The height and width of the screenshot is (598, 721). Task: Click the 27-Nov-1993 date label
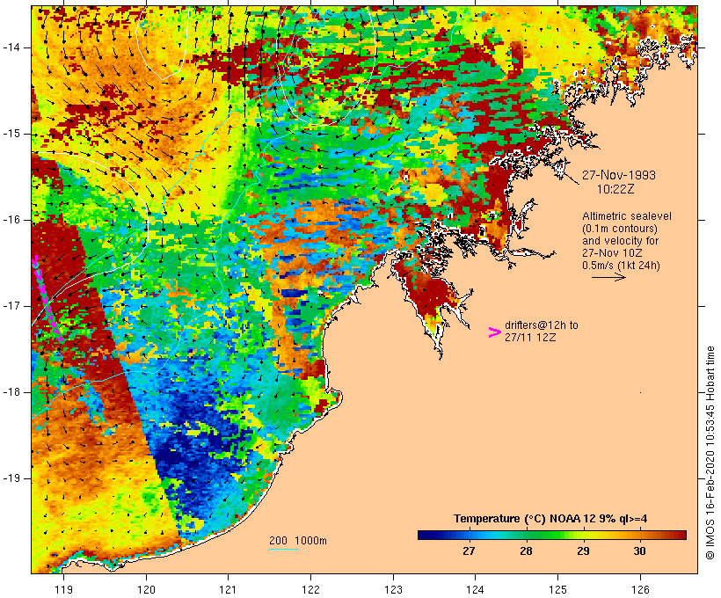(618, 175)
